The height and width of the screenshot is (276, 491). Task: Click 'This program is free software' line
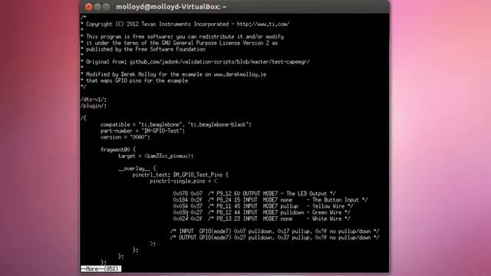tap(183, 37)
